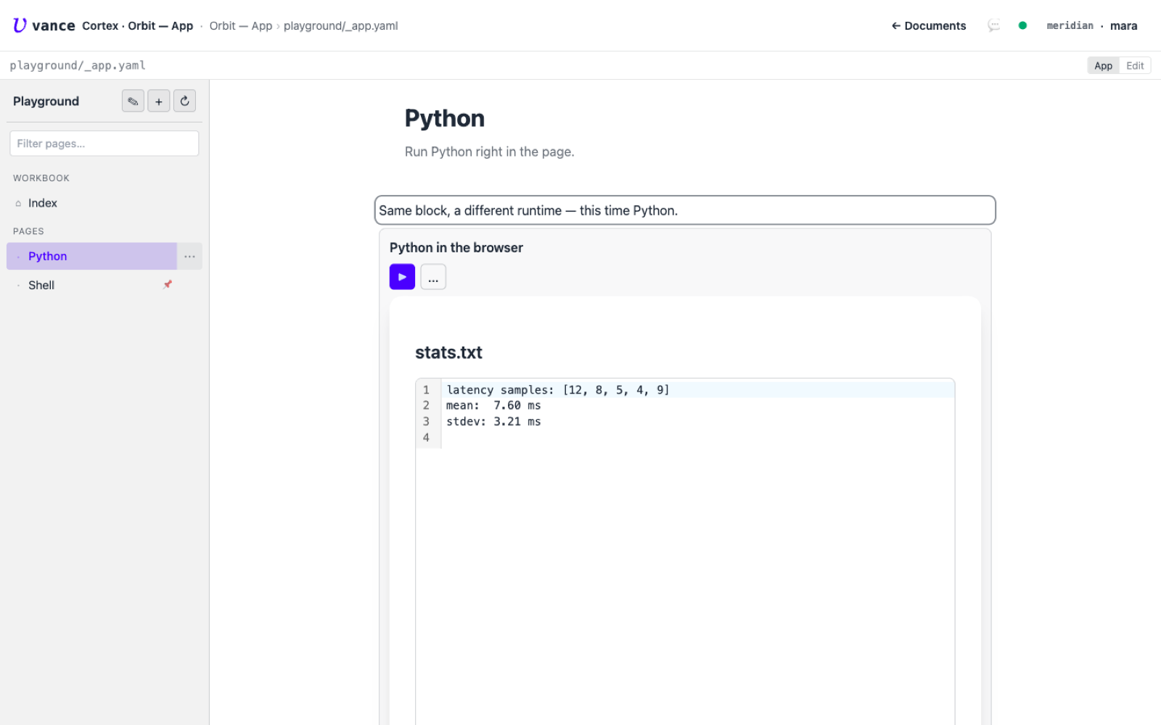
Task: Click the vance logo icon
Action: tap(20, 25)
